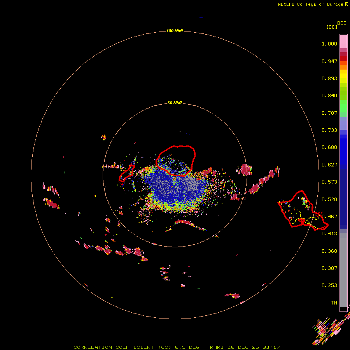Click the 0.467 scale value

(x=329, y=217)
